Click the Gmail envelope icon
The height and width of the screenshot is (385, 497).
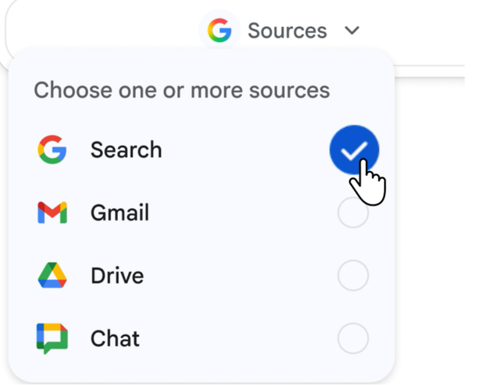[52, 213]
